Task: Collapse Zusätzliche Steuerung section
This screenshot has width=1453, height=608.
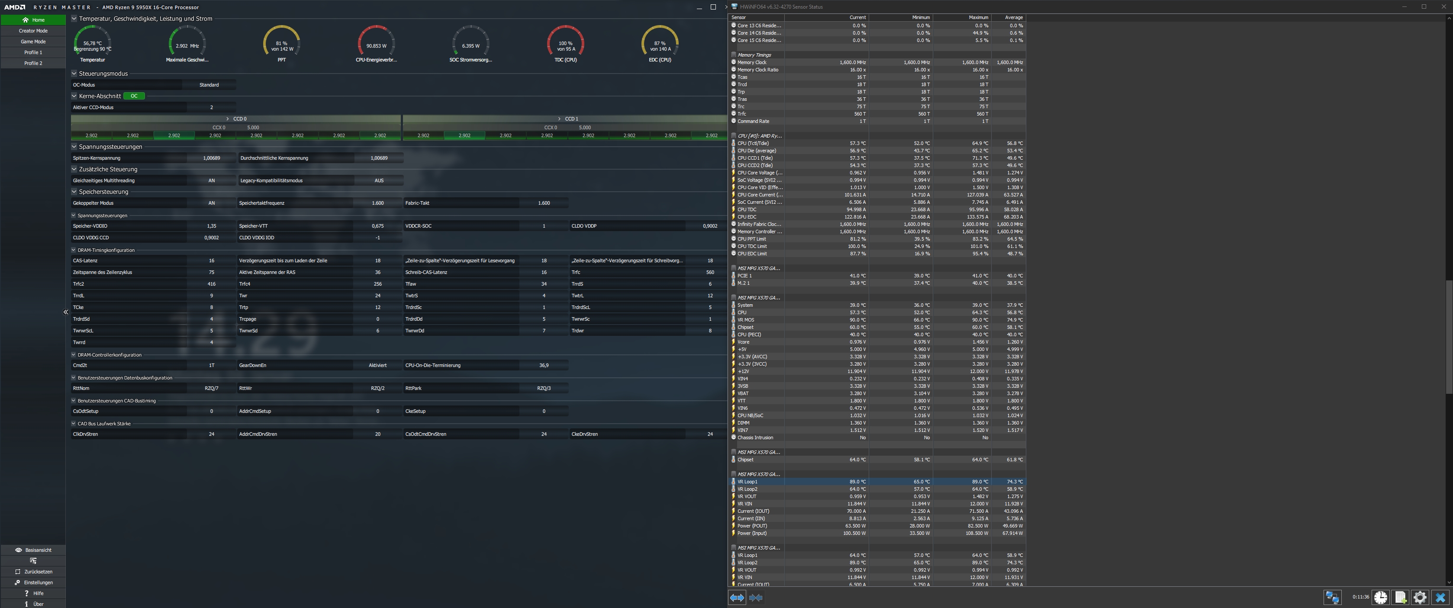Action: [74, 169]
